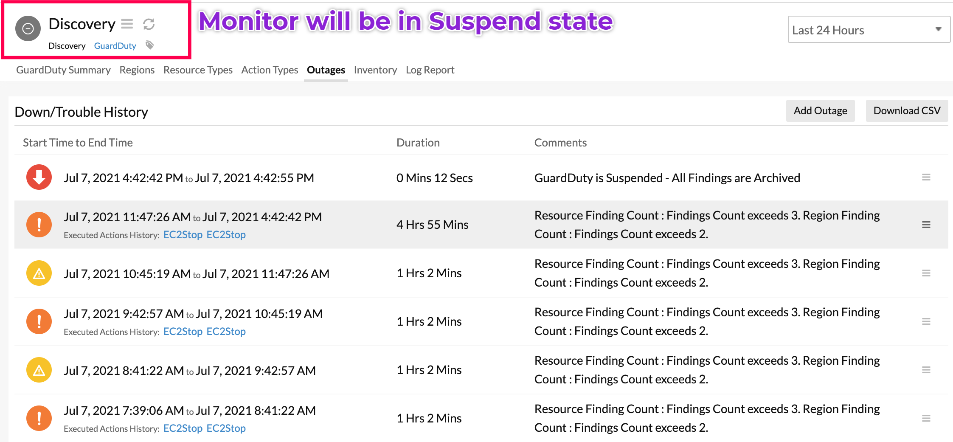The width and height of the screenshot is (953, 442).
Task: Switch to the Inventory tab
Action: pos(375,70)
